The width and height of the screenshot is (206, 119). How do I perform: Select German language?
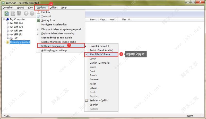click(x=101, y=80)
